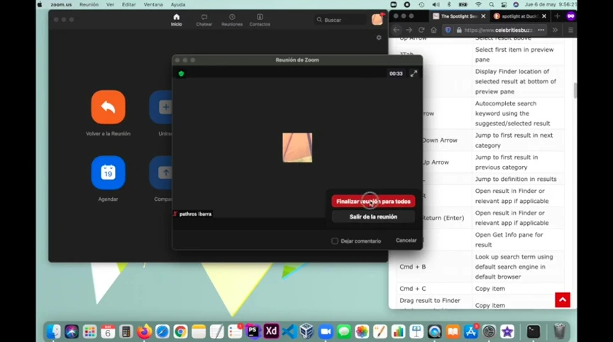The height and width of the screenshot is (342, 613).
Task: Open a new browser tab with plus
Action: point(558,16)
